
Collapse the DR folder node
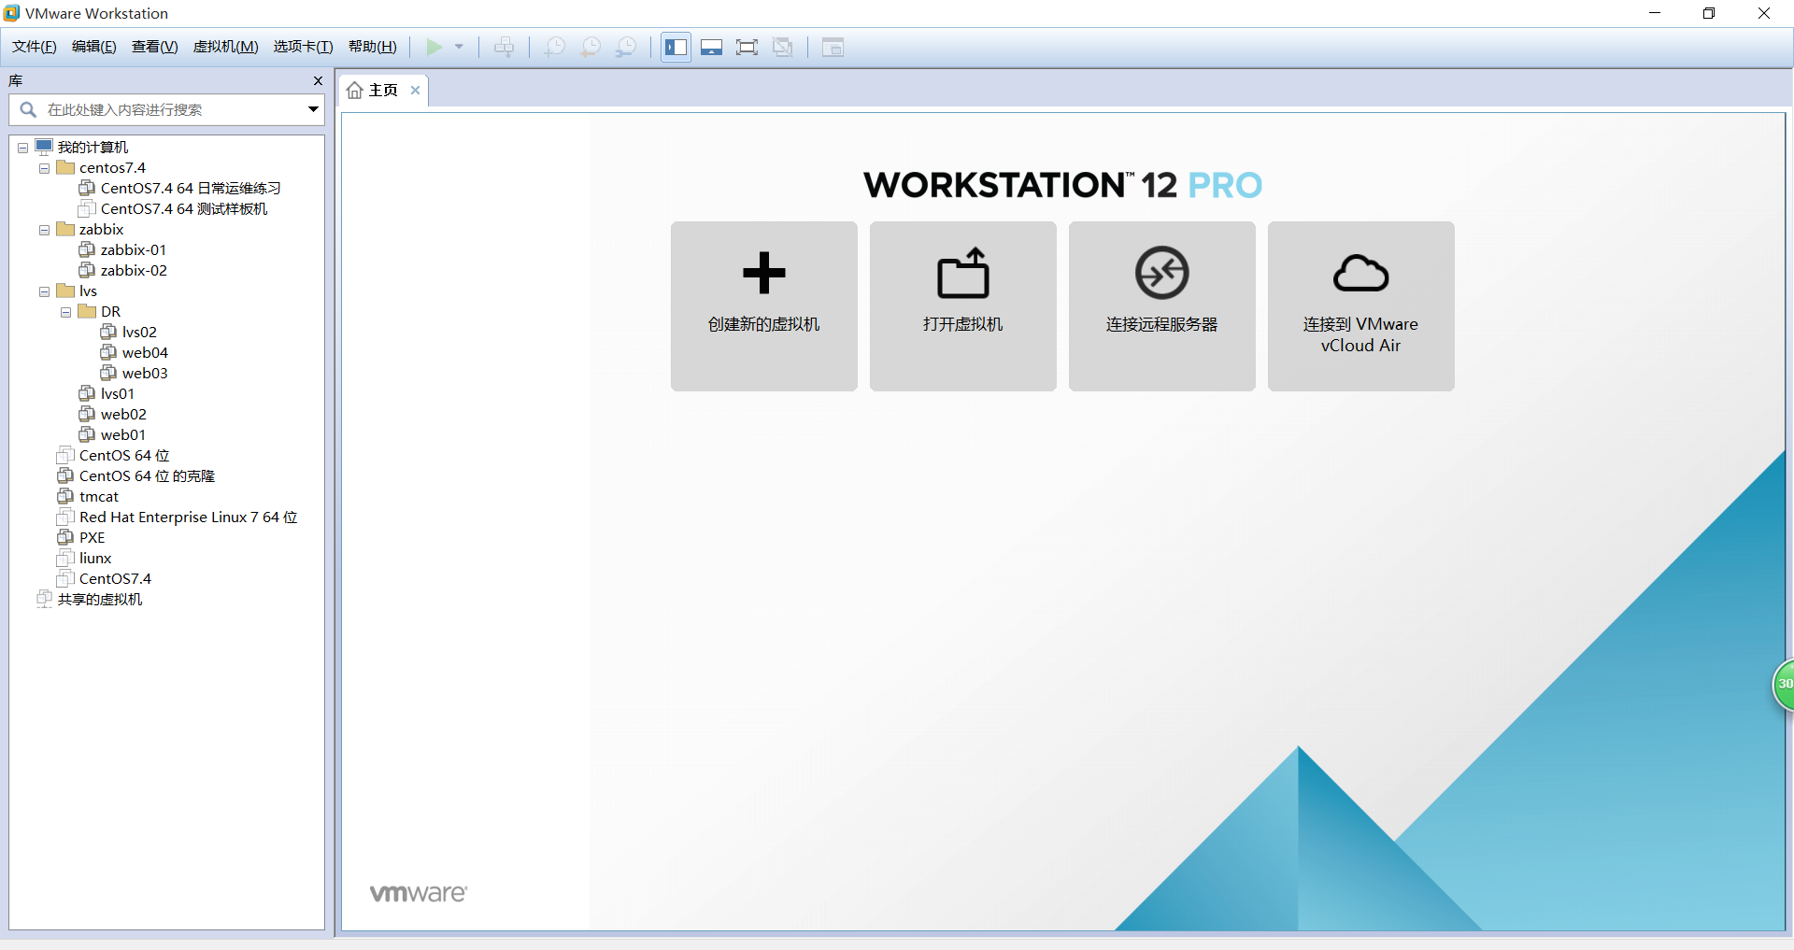[x=65, y=312]
